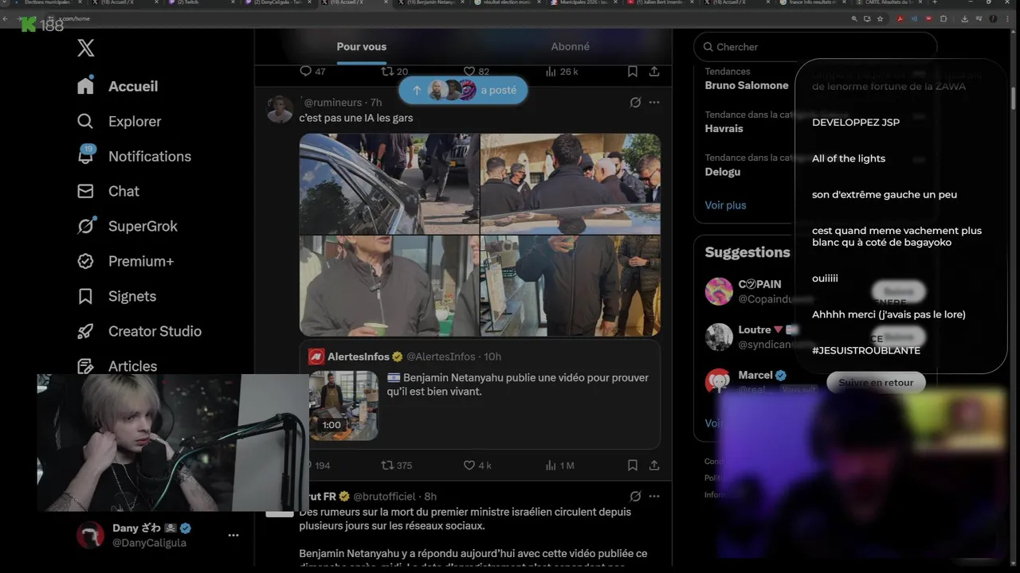1020x573 pixels.
Task: Share the top post with 82 likes
Action: pyautogui.click(x=654, y=72)
